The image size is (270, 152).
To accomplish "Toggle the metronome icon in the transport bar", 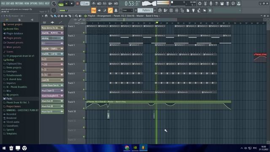I will (94, 3).
